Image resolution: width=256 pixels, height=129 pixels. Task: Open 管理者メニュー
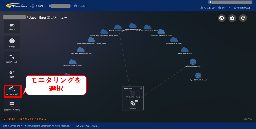tap(243, 8)
